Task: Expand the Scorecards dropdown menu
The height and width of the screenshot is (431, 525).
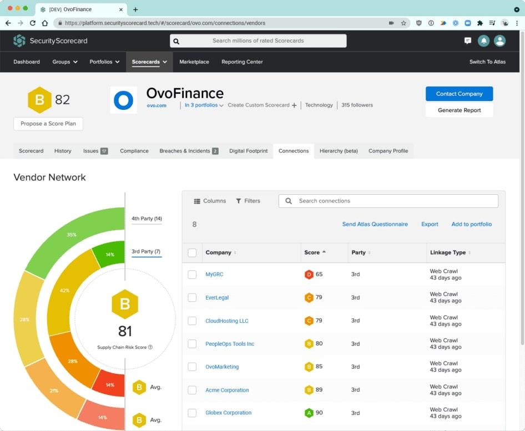Action: tap(149, 62)
